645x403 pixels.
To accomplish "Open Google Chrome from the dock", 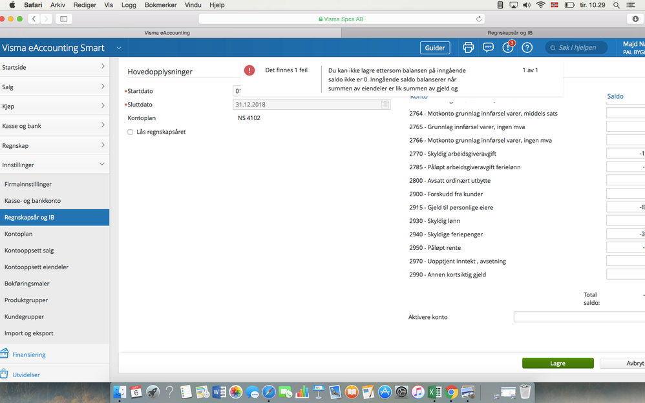I will point(451,392).
